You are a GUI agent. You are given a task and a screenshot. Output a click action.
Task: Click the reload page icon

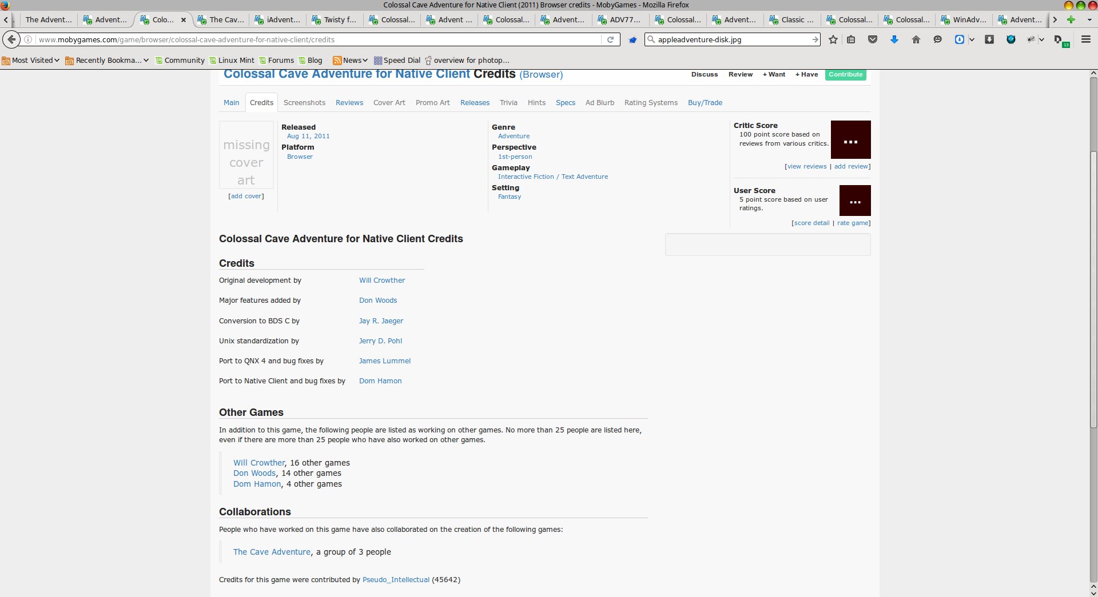point(610,39)
